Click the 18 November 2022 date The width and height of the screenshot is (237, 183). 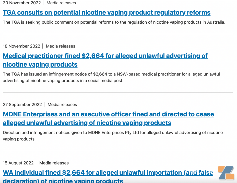click(21, 46)
